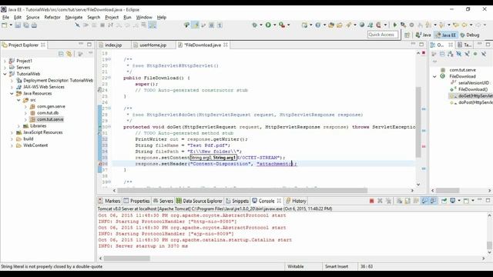
Task: Click the Save All toolbar icon
Action: coord(25,25)
